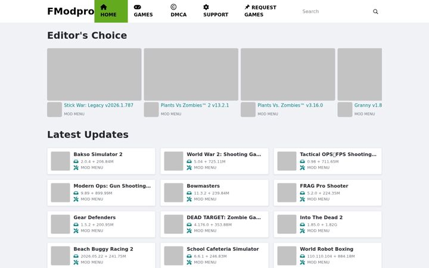
Task: Click the World War 2 Shooting app icon
Action: click(174, 161)
